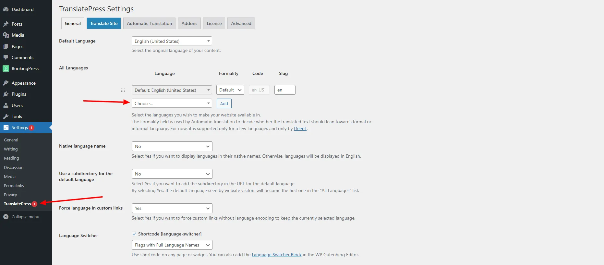
Task: Open the Language Switcher Block link
Action: click(x=277, y=255)
